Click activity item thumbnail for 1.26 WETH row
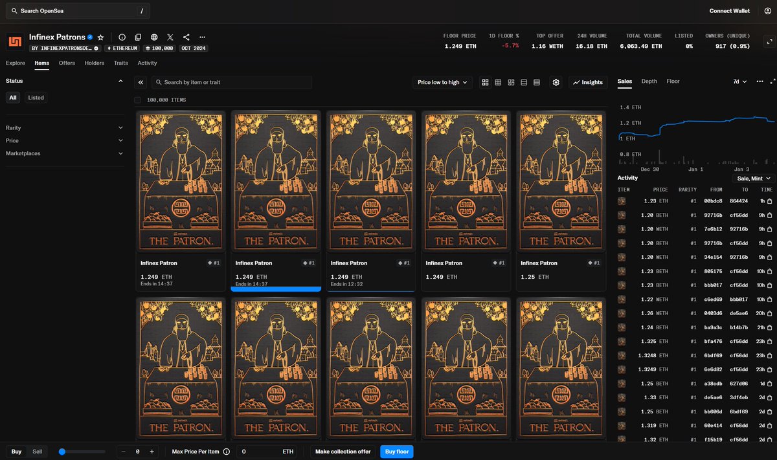 point(622,313)
